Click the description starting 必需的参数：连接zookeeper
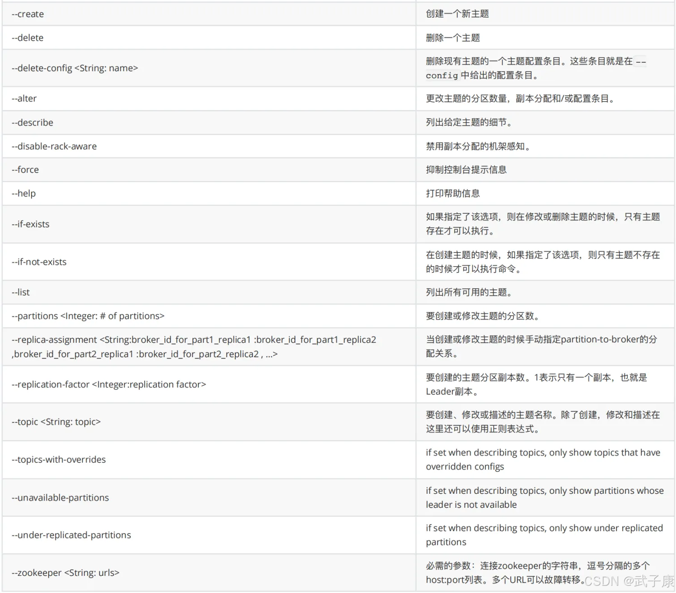The image size is (676, 593). (x=538, y=573)
